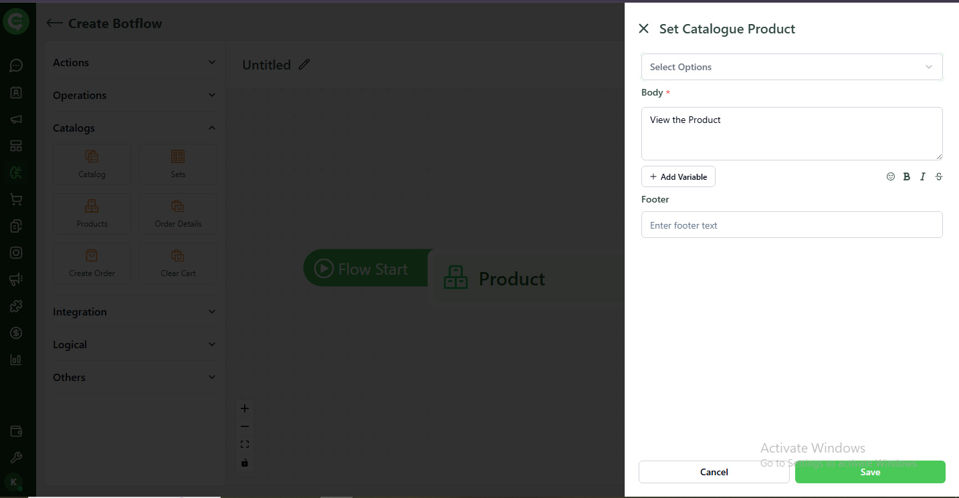Select the Clear Cart node

[x=178, y=263]
